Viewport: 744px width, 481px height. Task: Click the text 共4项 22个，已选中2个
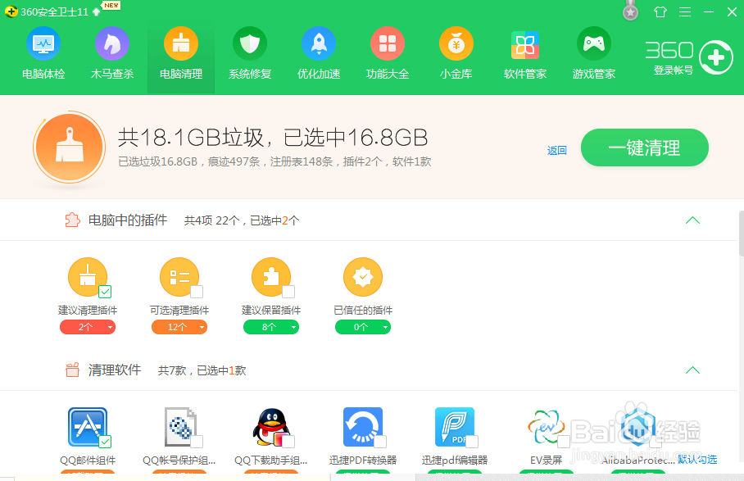242,220
